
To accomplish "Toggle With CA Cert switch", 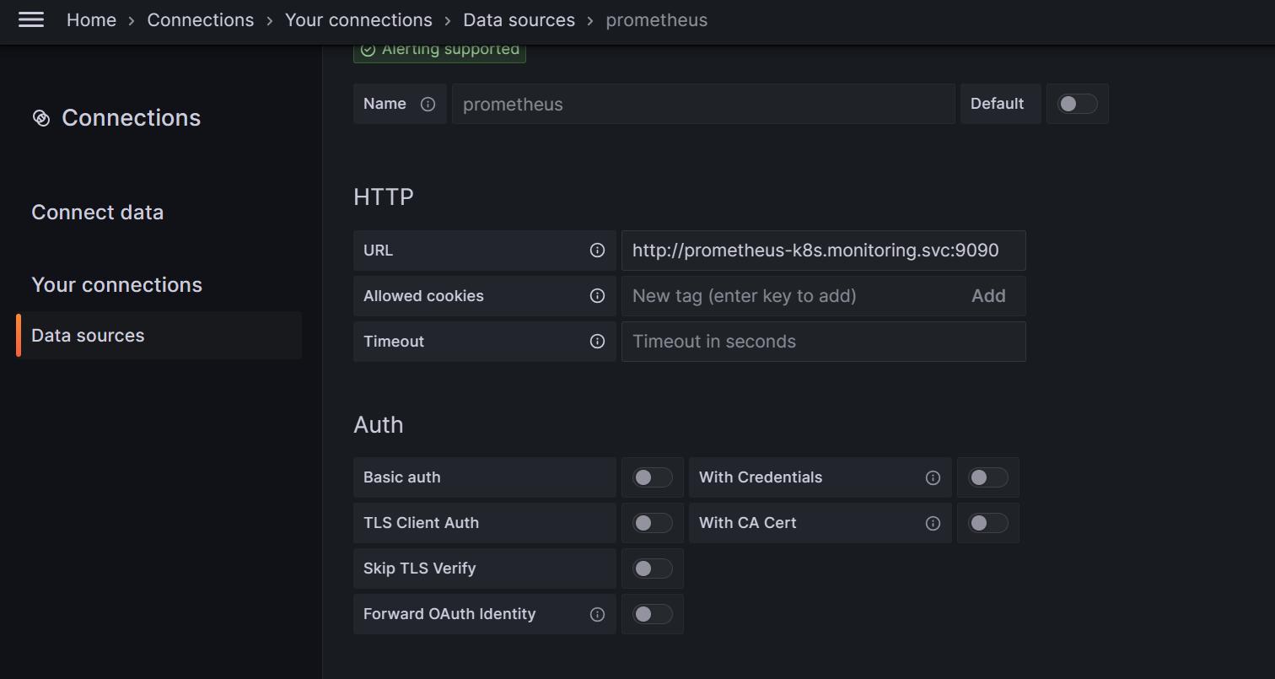I will 987,523.
